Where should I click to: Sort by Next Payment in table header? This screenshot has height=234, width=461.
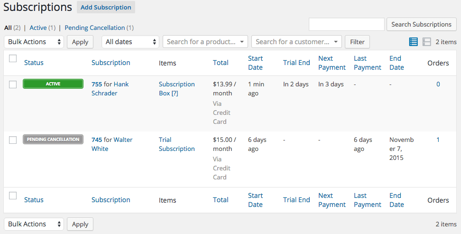click(x=332, y=63)
